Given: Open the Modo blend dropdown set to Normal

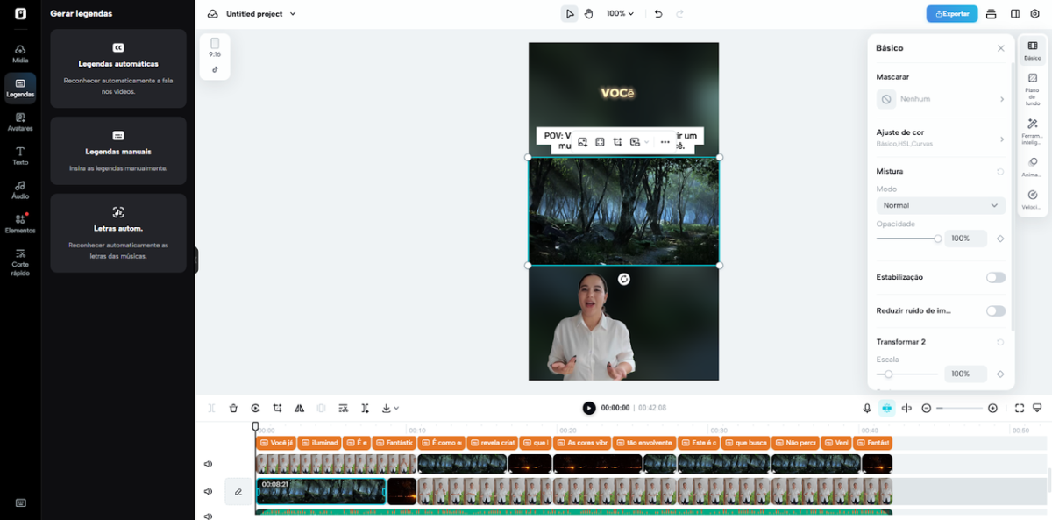Looking at the screenshot, I should pos(941,205).
